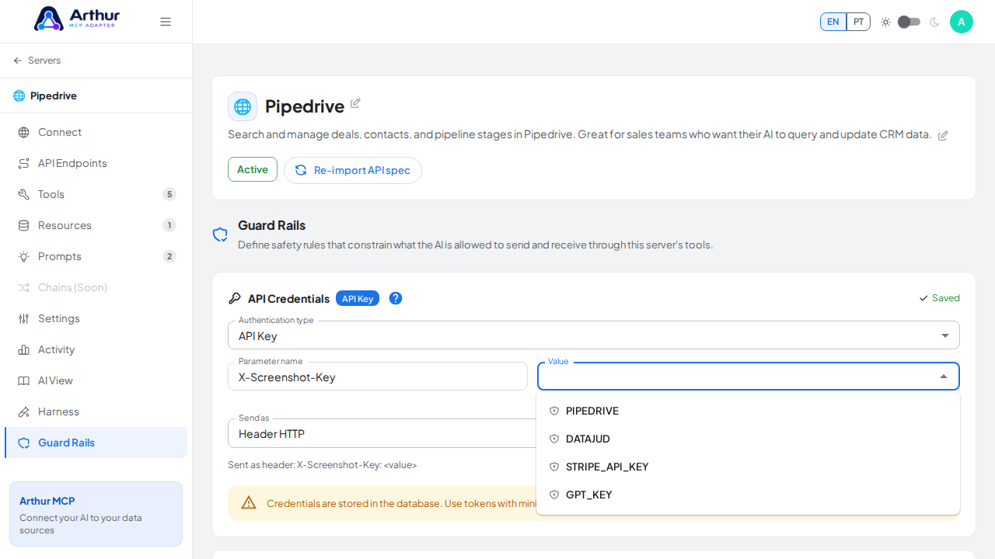This screenshot has height=559, width=995.
Task: Click the large globe icon beside Pipedrive title
Action: pos(243,106)
